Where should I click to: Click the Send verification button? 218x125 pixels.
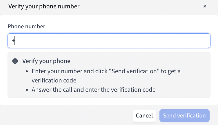pyautogui.click(x=184, y=115)
